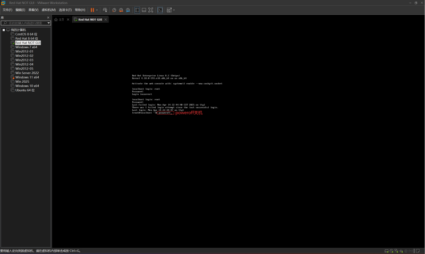Open the stretch guest dropdown arrow
Viewport: 425px width, 254px height.
pos(174,10)
